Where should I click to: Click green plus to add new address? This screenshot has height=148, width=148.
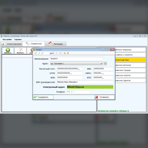pyautogui.click(x=105, y=63)
